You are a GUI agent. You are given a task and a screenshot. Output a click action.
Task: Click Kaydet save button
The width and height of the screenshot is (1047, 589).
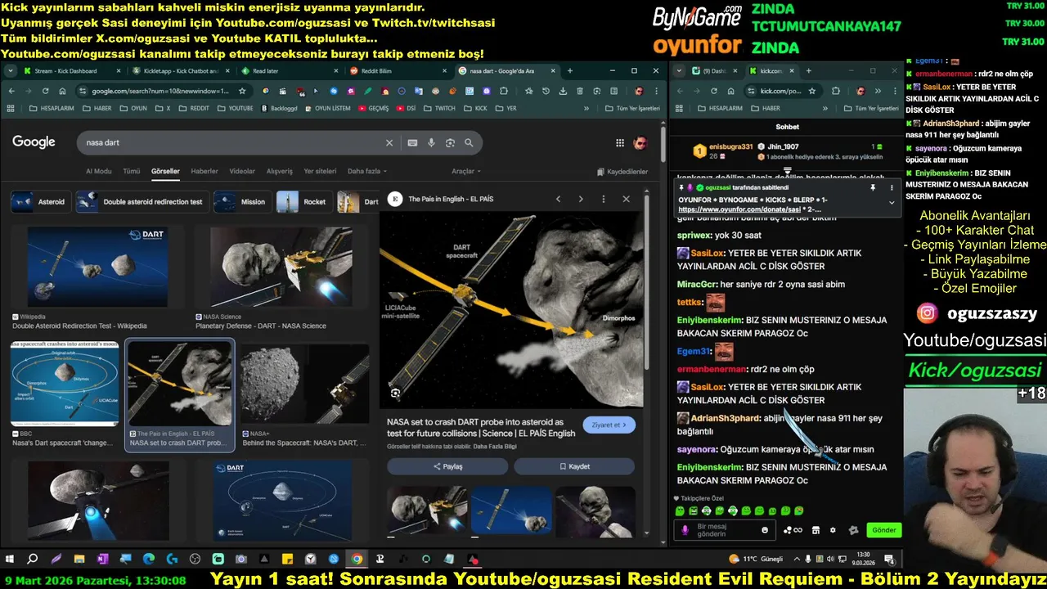[574, 466]
